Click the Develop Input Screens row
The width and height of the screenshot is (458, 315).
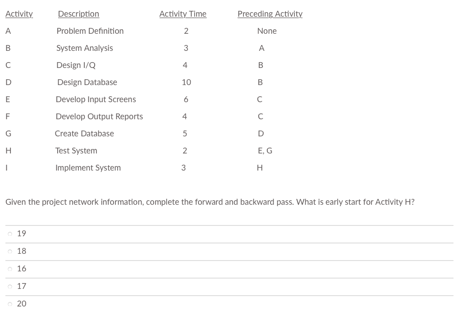(x=96, y=99)
